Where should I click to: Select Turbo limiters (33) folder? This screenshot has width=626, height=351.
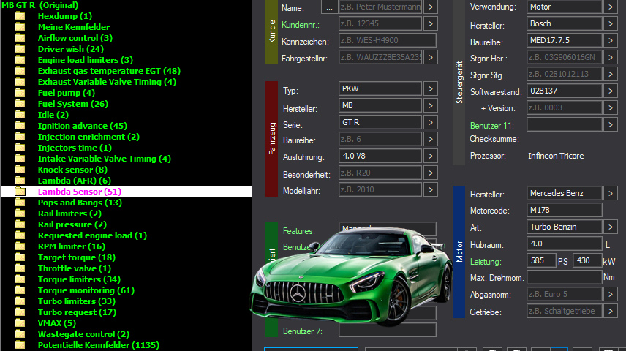pos(77,301)
